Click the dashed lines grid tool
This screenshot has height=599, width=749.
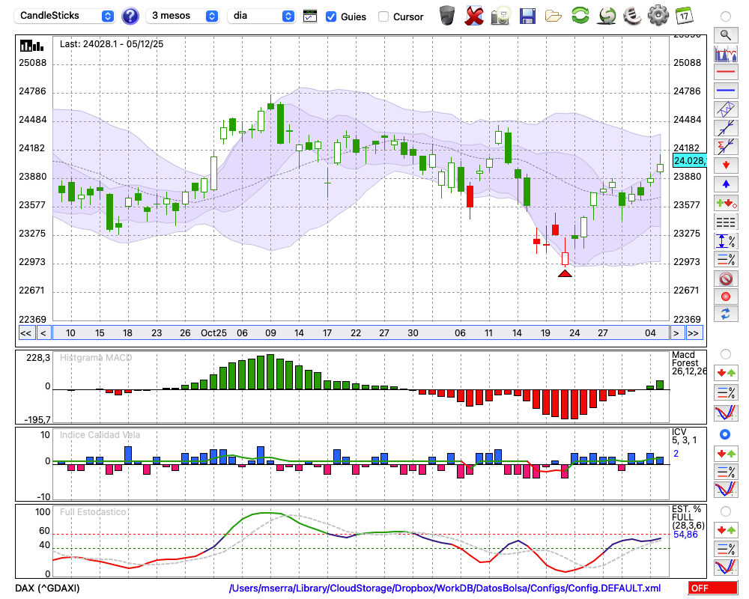[x=726, y=222]
